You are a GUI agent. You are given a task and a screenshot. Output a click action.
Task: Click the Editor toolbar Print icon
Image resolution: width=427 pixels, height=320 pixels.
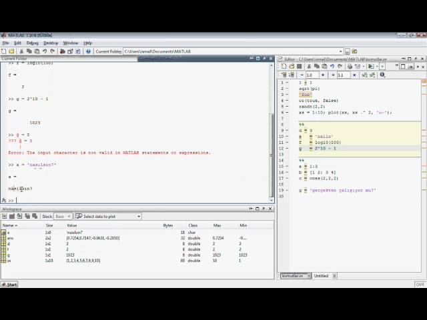coord(350,66)
